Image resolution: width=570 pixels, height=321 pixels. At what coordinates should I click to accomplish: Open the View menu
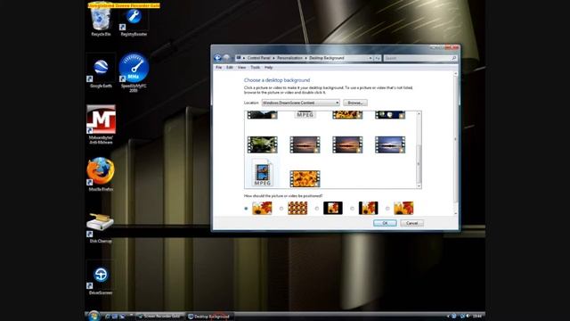241,68
